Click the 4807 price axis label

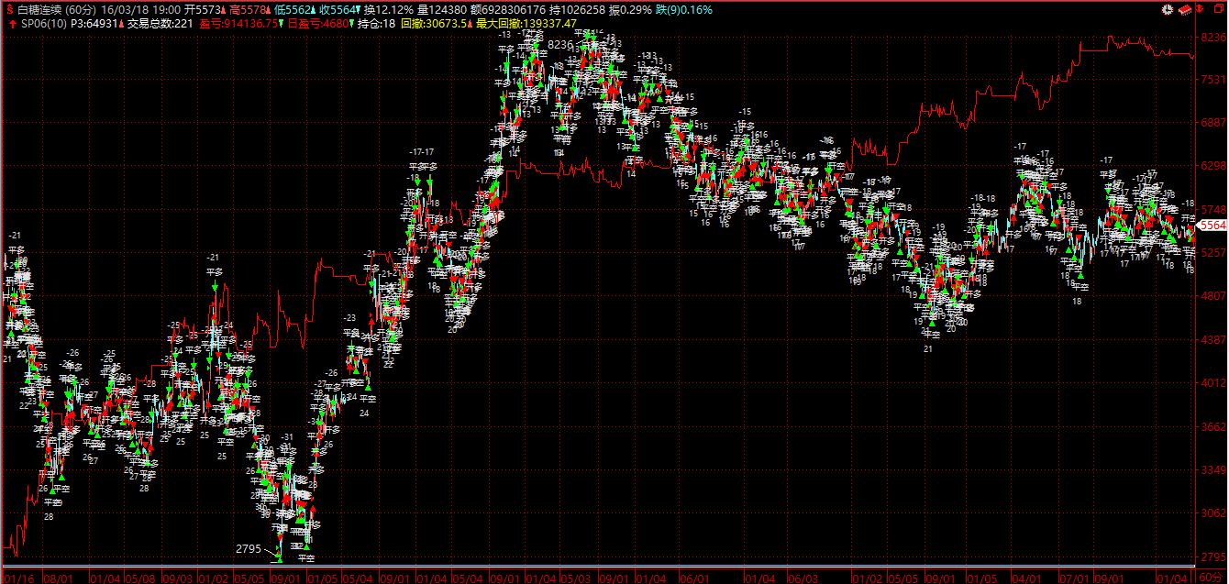[x=1212, y=296]
